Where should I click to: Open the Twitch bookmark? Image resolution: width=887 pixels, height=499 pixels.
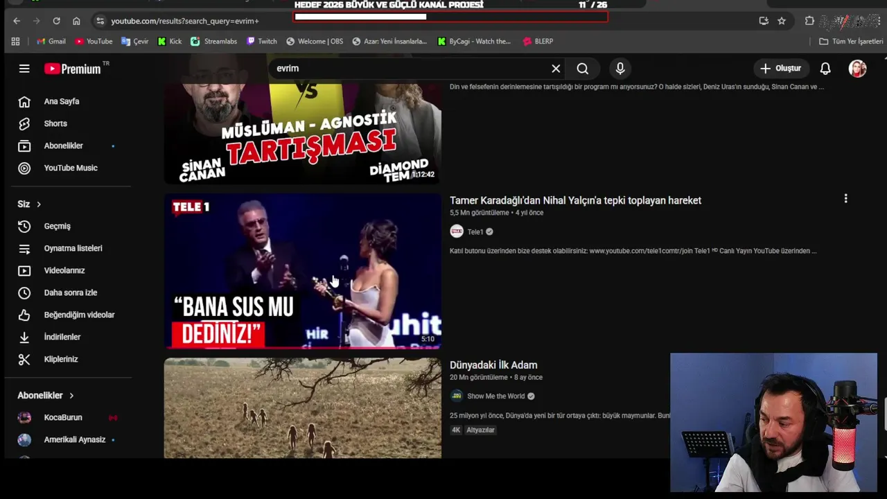[x=262, y=42]
